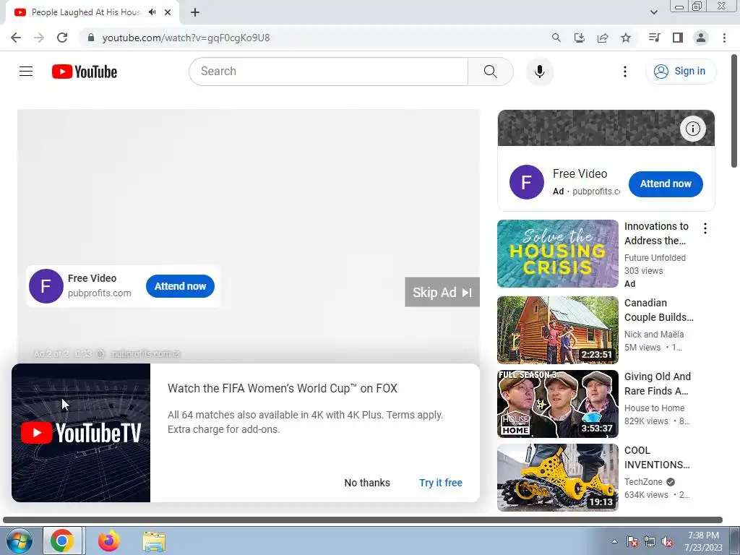740x555 pixels.
Task: Go to the YouTube home logo
Action: tap(85, 72)
